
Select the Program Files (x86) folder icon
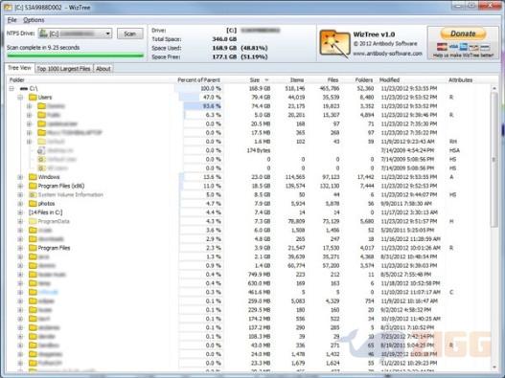pyautogui.click(x=33, y=186)
